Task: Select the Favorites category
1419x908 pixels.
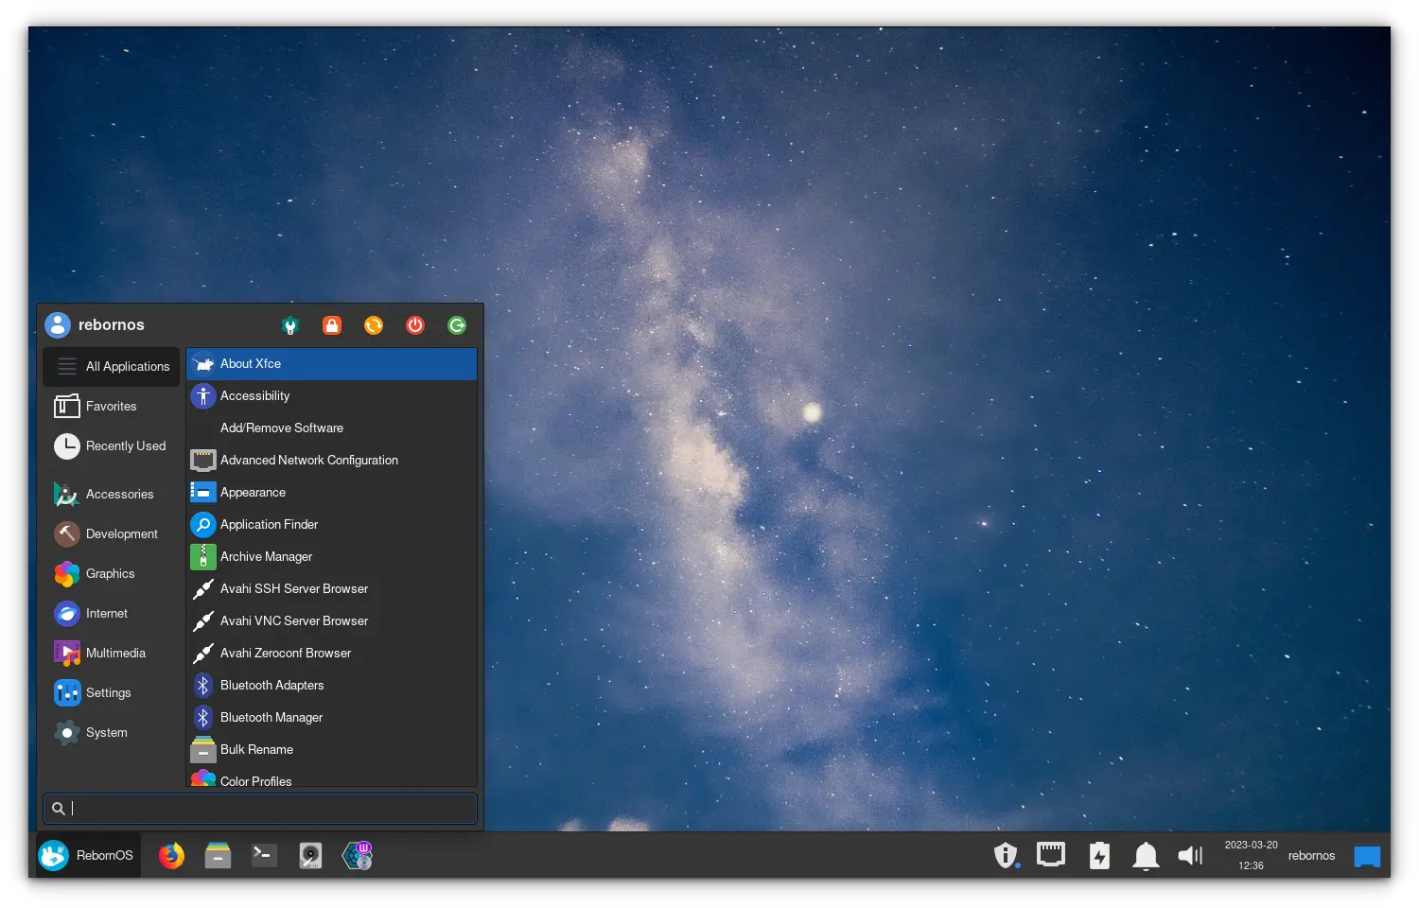Action: point(111,407)
